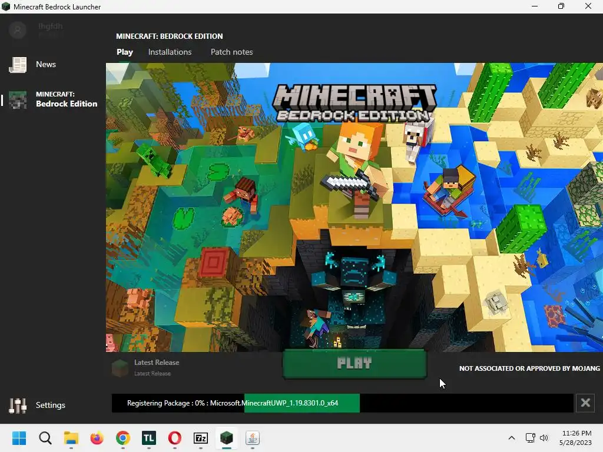The width and height of the screenshot is (603, 452).
Task: Show hidden system tray icons
Action: click(x=512, y=438)
